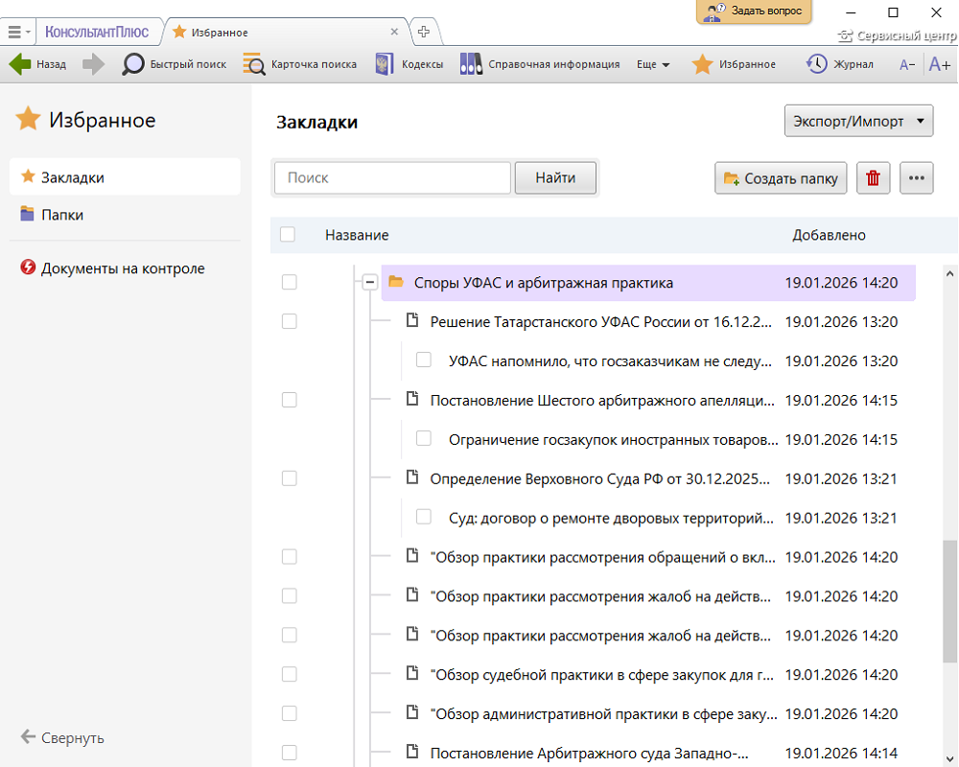Open Quick Search magnifier icon

click(x=133, y=64)
